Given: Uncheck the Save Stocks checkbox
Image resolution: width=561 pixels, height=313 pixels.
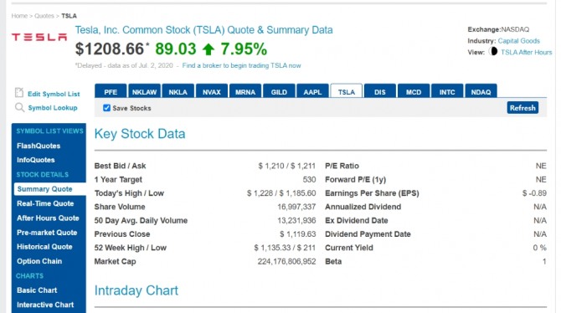Looking at the screenshot, I should pos(106,108).
